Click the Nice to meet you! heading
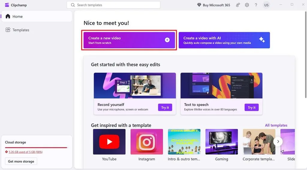Viewport: 307px width, 170px height. coord(106,23)
